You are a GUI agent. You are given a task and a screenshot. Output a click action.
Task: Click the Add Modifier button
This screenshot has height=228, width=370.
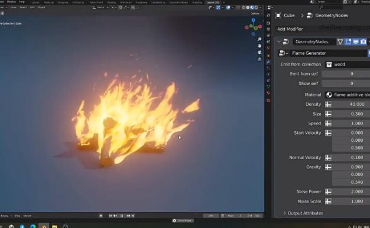pos(290,29)
